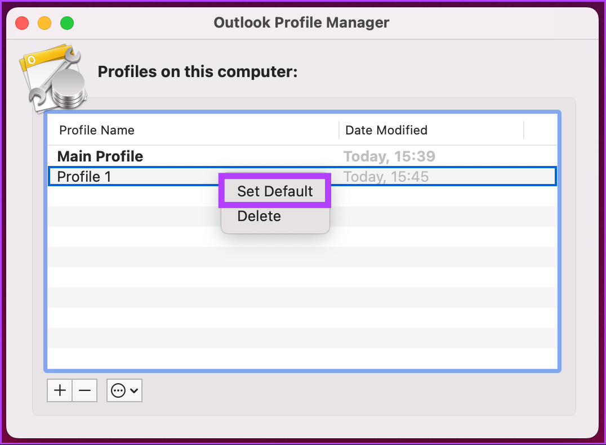This screenshot has width=606, height=445.
Task: Click the Date Modified column header
Action: point(386,130)
